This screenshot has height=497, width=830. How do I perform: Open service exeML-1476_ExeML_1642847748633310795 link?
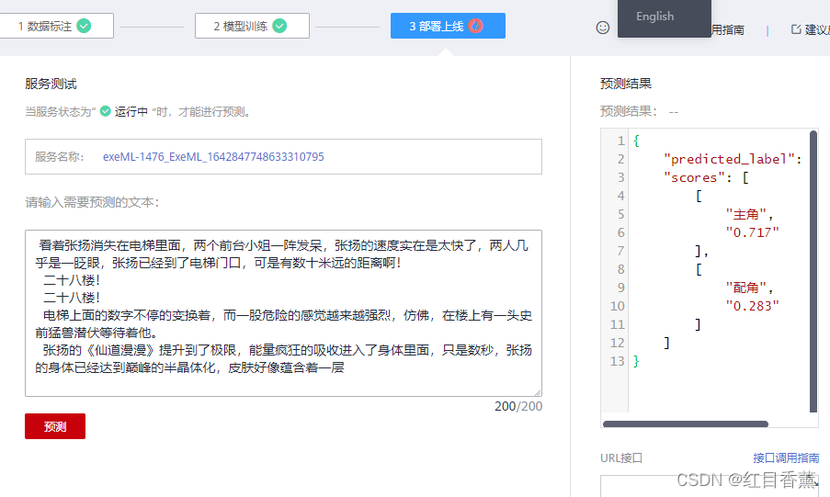pos(213,157)
